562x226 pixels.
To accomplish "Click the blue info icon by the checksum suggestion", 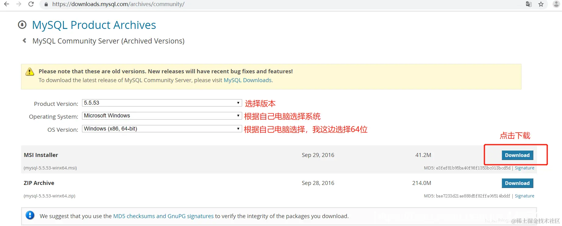I will (x=30, y=215).
